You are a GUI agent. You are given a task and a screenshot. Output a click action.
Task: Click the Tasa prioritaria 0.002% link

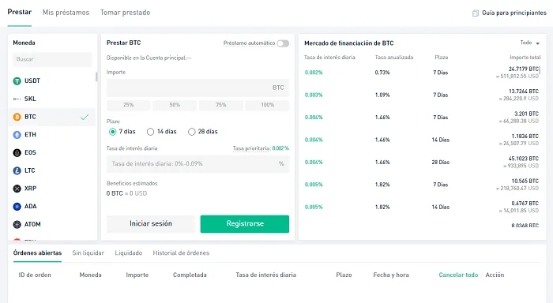coord(261,148)
